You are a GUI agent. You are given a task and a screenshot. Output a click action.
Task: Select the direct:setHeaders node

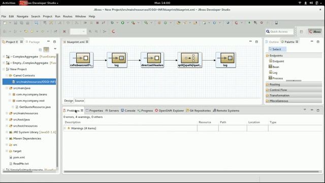(x=152, y=60)
